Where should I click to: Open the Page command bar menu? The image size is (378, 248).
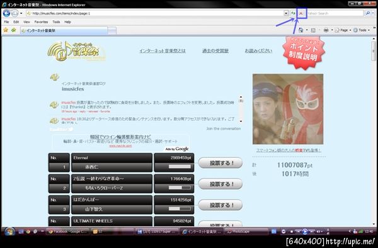[343, 30]
